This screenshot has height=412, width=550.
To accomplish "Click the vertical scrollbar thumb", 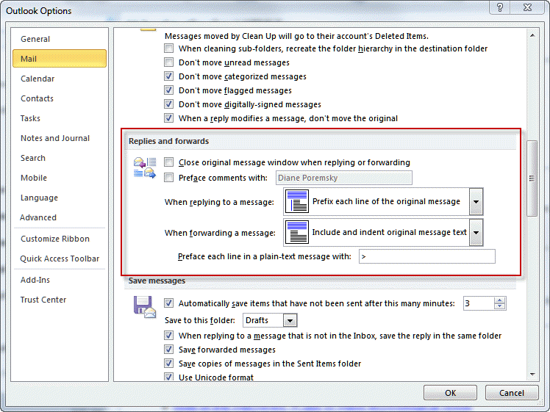I will (x=532, y=178).
